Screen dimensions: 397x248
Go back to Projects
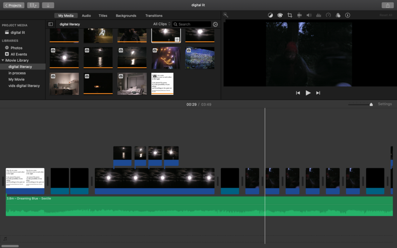click(14, 5)
